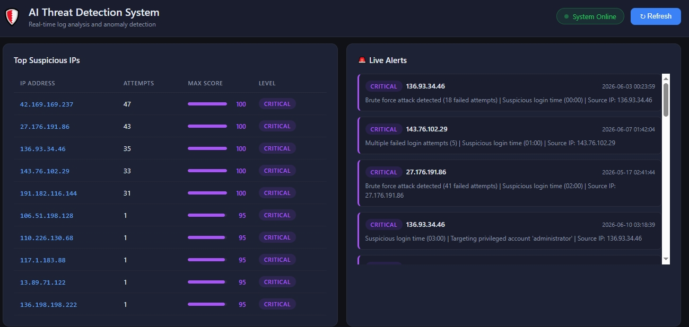This screenshot has height=327, width=689.
Task: Click max score 100 for 136.93.34.46
Action: (x=241, y=149)
